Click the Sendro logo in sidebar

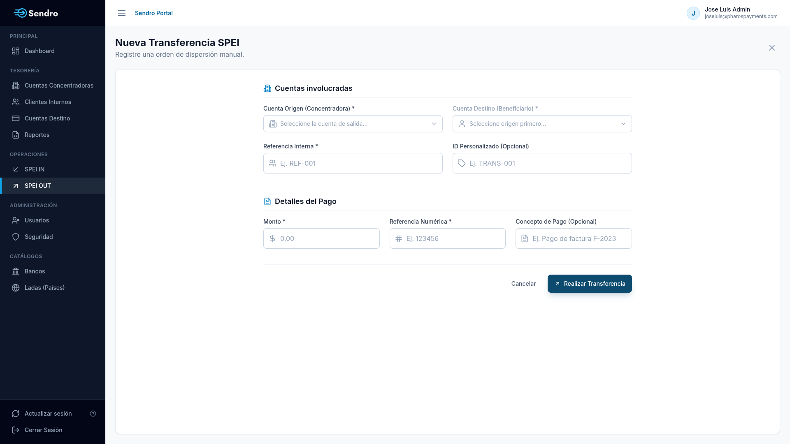click(36, 13)
